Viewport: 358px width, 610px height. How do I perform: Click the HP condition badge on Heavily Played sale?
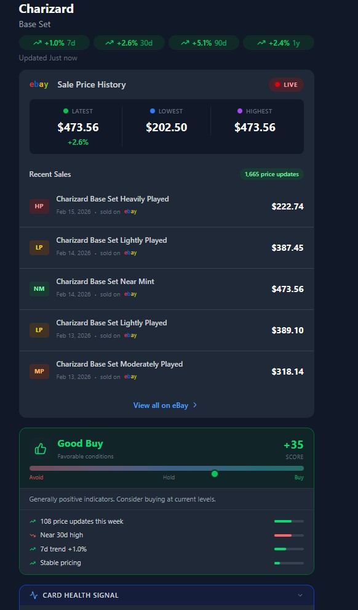tap(39, 206)
